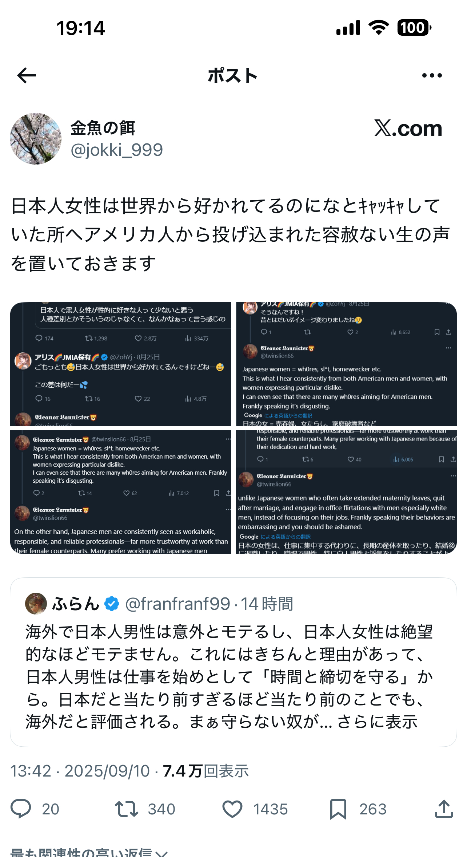Like the post with heart icon
Image resolution: width=467 pixels, height=857 pixels.
tap(232, 809)
